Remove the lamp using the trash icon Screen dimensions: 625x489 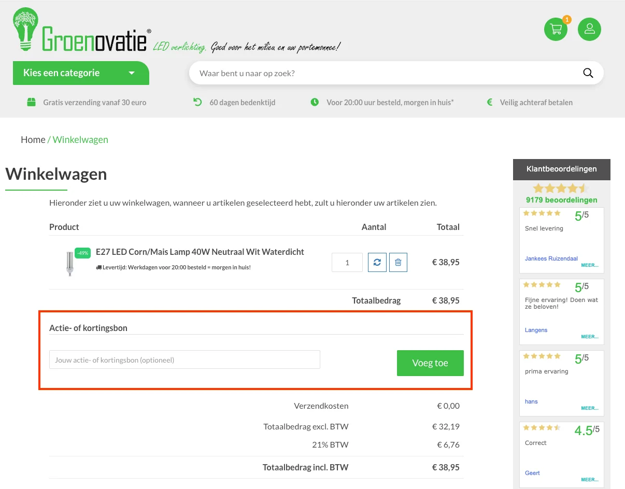[x=398, y=262]
